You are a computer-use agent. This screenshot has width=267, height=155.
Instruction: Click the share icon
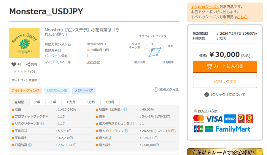[x=28, y=64]
